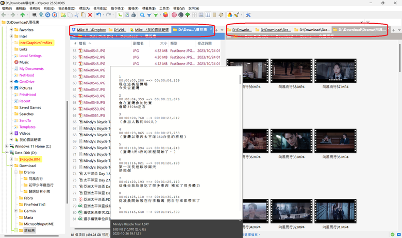Add new tab in right pane
This screenshot has width=402, height=238.
pos(394,30)
